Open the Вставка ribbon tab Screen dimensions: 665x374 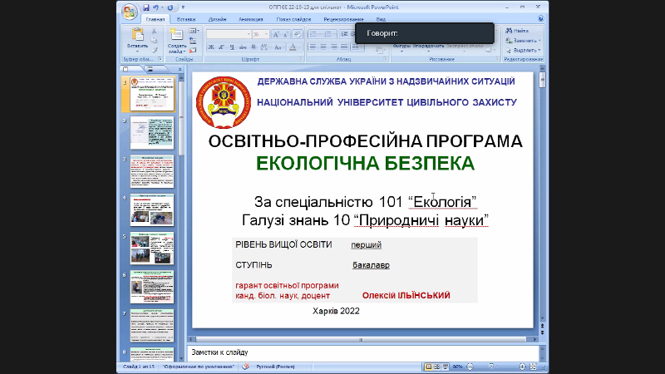pos(186,17)
